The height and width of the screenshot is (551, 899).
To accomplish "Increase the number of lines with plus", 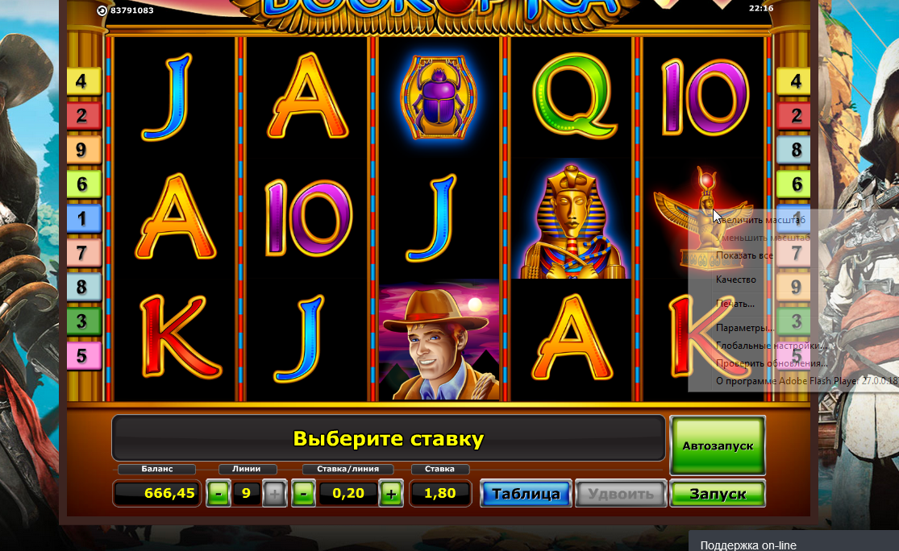I will pyautogui.click(x=275, y=494).
